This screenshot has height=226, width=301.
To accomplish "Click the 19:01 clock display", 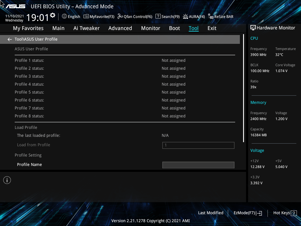I will (x=38, y=17).
